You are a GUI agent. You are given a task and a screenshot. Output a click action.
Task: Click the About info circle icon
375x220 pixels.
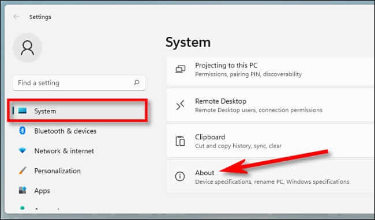pyautogui.click(x=180, y=177)
